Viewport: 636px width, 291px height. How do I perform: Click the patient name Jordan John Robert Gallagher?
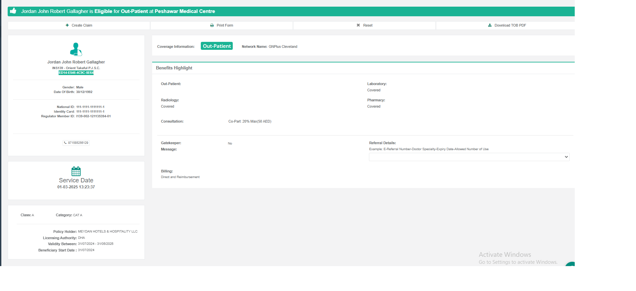(76, 62)
